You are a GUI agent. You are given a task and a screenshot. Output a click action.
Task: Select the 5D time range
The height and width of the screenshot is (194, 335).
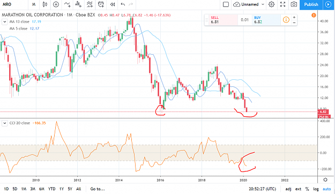[x=15, y=189]
